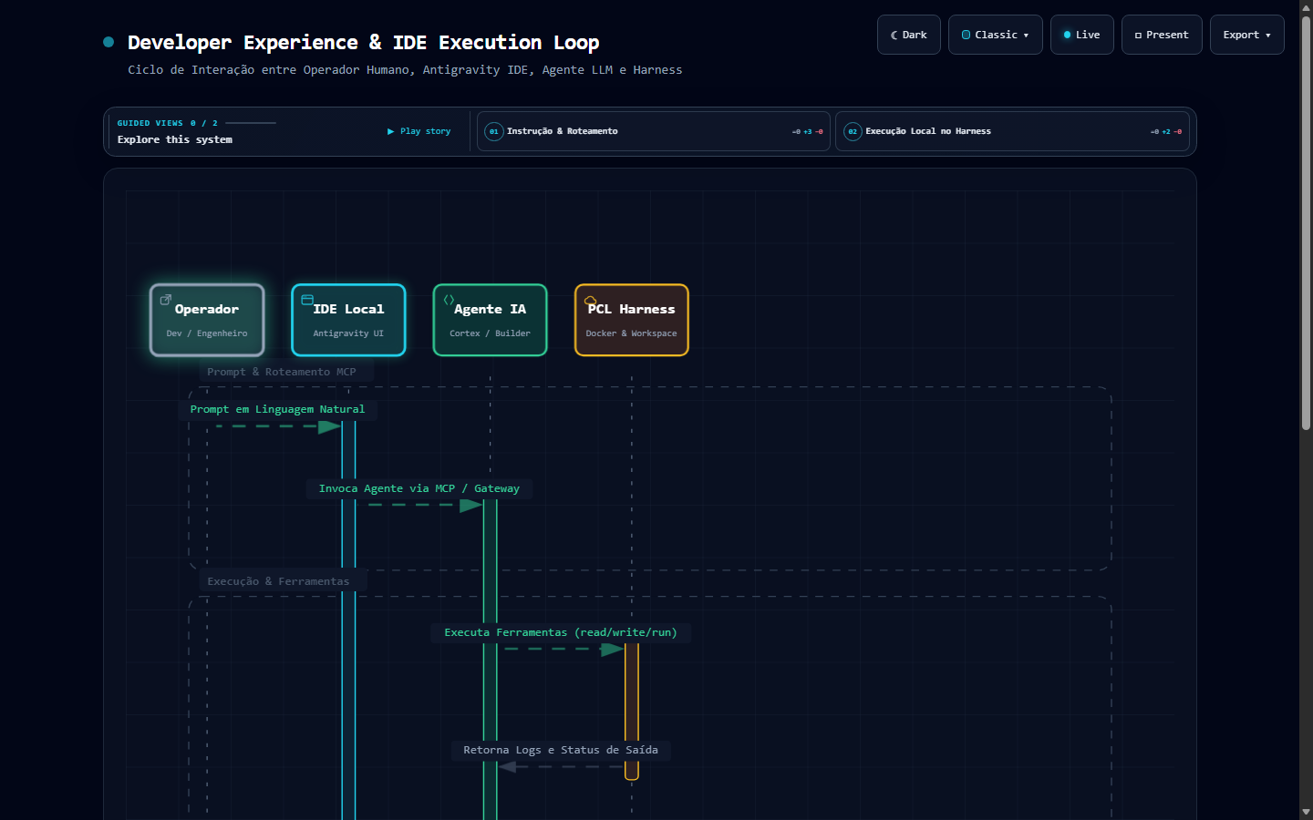The image size is (1313, 820).
Task: Click the scrollbar up arrow
Action: [x=1306, y=6]
